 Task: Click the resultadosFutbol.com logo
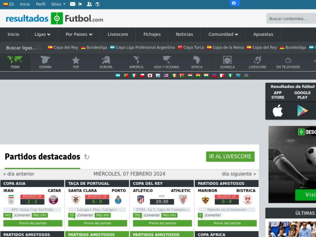54,18
